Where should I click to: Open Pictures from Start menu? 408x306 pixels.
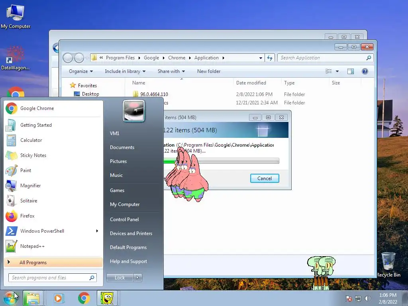118,161
